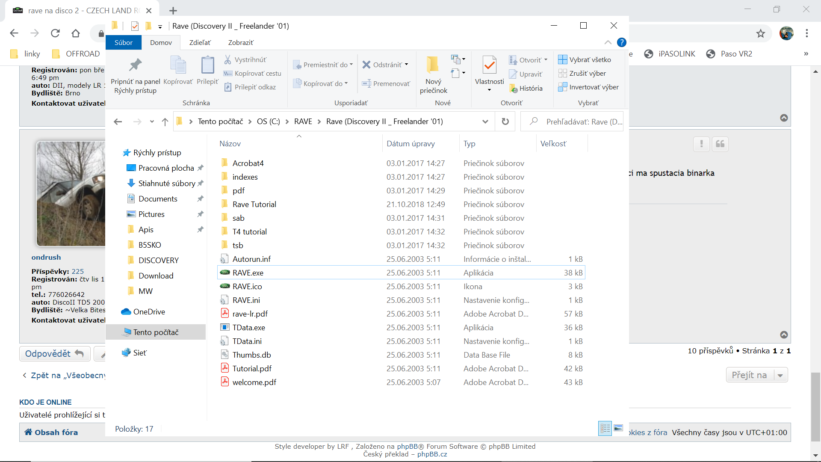Viewport: 821px width, 462px height.
Task: Open Obsah fóra link
Action: tap(51, 432)
